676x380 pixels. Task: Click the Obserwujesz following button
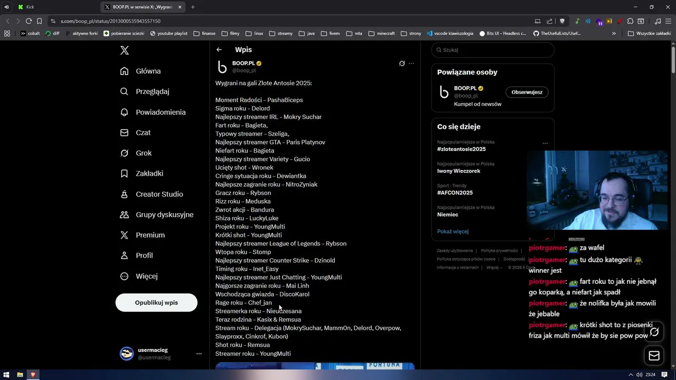point(527,92)
